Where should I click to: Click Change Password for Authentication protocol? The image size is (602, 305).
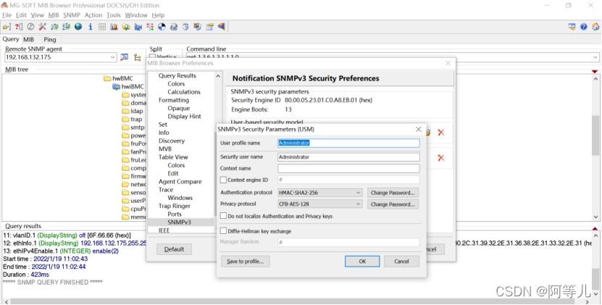(393, 193)
